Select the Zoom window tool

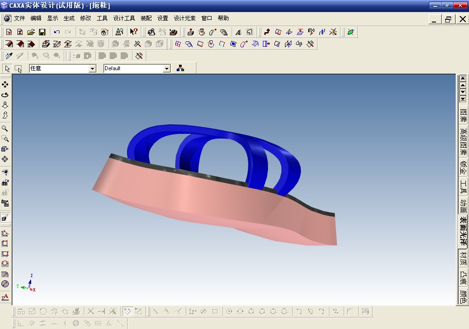tap(5, 139)
